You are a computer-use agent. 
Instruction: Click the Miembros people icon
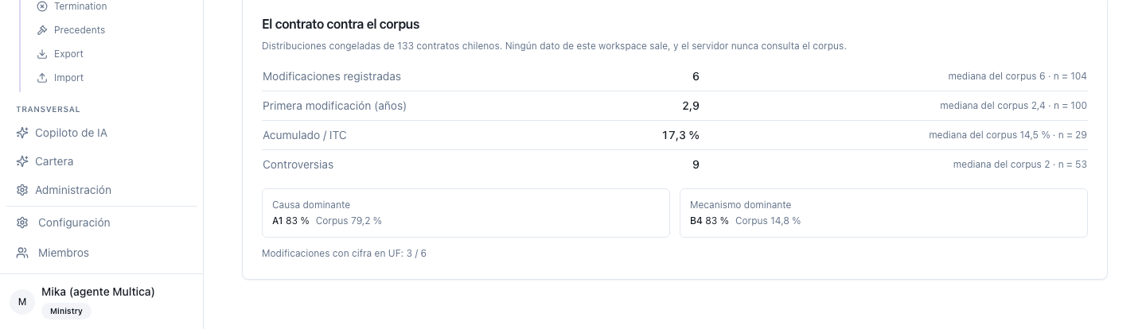[22, 253]
